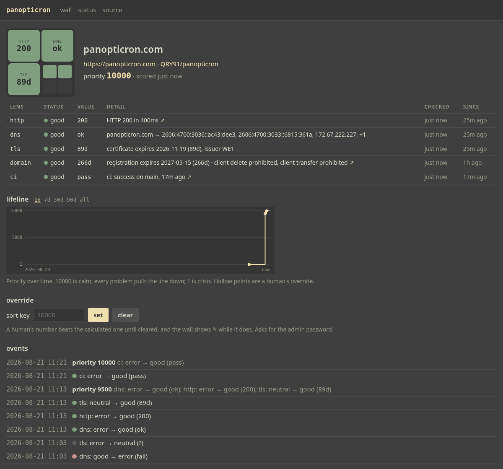503x469 pixels.
Task: Click the lifeline point at priority 1
Action: point(249,264)
